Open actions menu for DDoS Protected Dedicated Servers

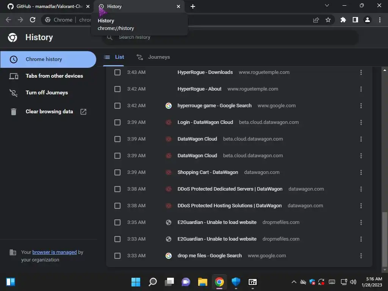pos(361,189)
